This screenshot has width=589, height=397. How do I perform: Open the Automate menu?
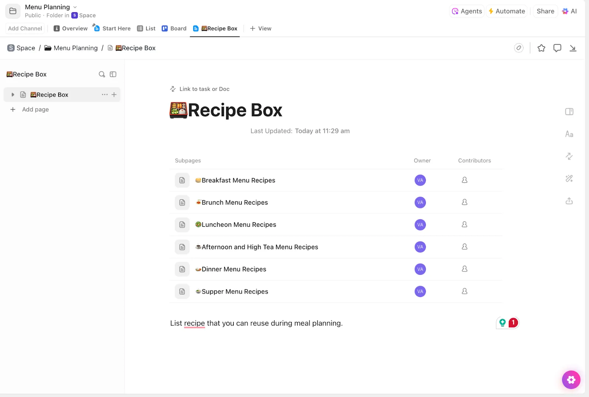pos(507,11)
